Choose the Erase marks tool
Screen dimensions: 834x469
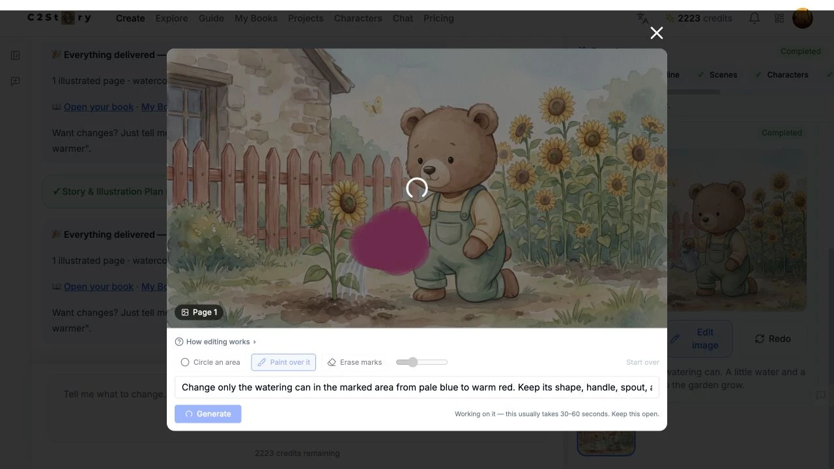click(x=354, y=362)
